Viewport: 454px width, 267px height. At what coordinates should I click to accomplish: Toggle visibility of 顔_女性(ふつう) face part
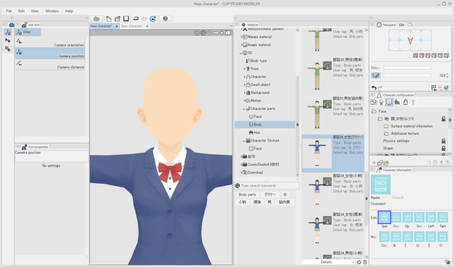pos(386,119)
